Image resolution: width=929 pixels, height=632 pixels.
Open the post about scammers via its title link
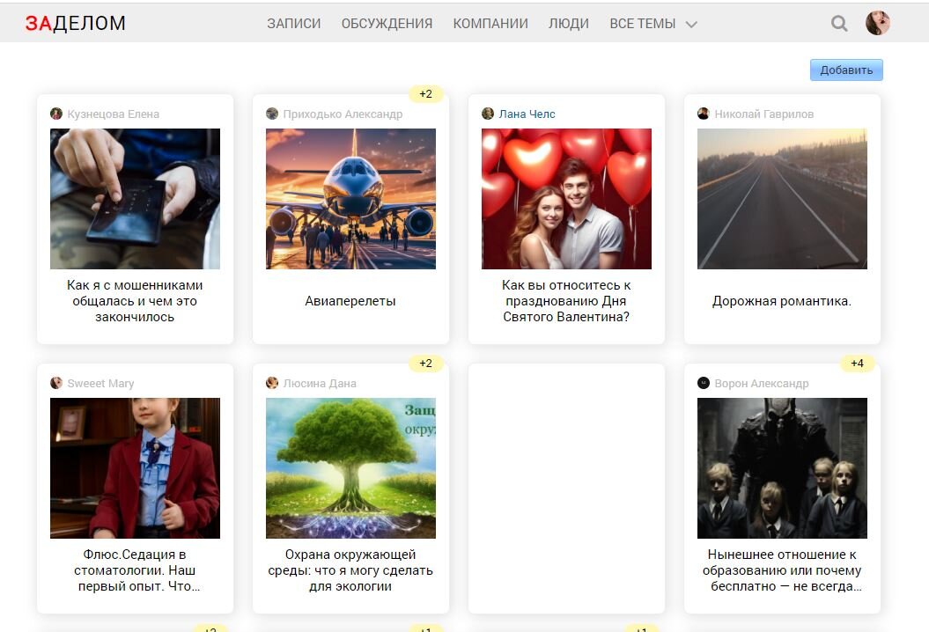click(x=135, y=300)
